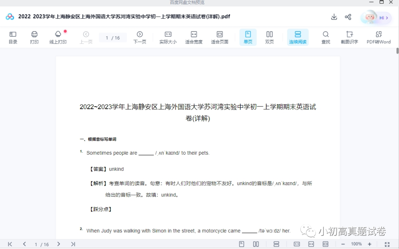This screenshot has width=399, height=249.
Task: Click the PDF file name title
Action: (124, 17)
